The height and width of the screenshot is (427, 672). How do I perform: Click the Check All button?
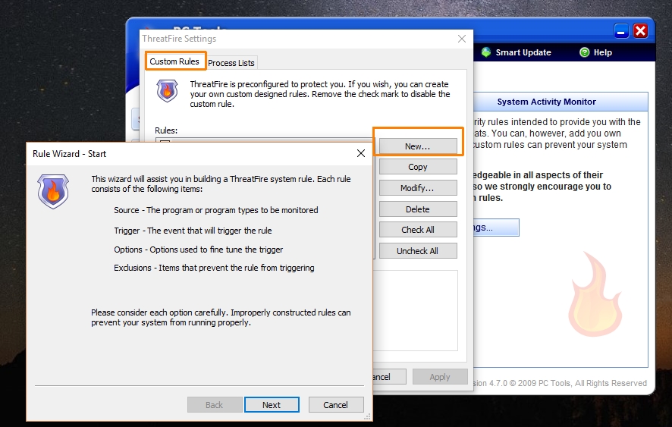(x=418, y=230)
